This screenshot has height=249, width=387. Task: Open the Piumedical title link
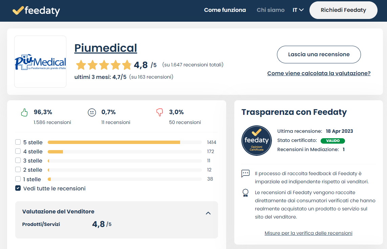click(x=106, y=48)
